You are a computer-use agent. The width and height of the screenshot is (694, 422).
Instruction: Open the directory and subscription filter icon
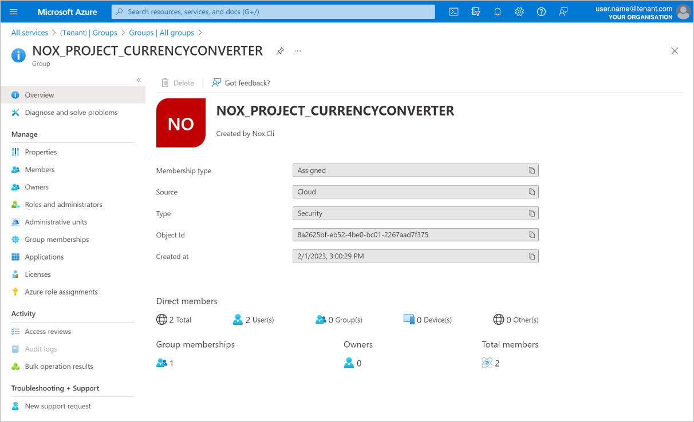pyautogui.click(x=476, y=11)
